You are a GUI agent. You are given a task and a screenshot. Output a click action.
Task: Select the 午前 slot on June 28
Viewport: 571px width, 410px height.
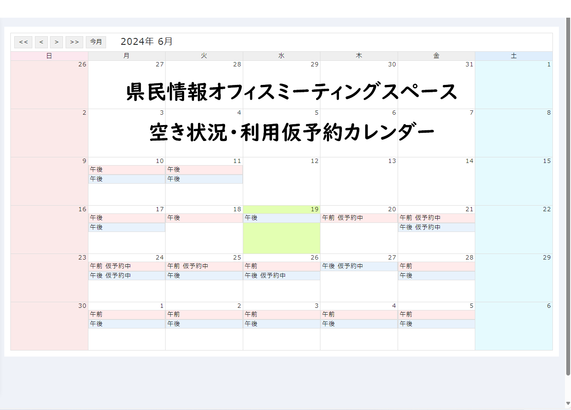436,266
